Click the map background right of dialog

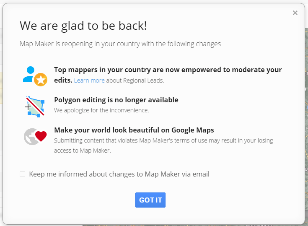click(x=306, y=126)
